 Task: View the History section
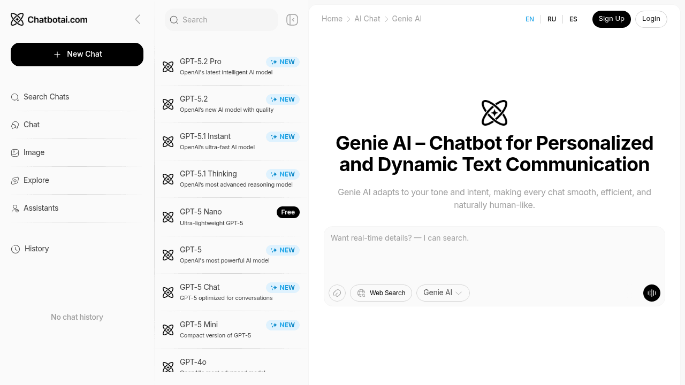[x=36, y=249]
